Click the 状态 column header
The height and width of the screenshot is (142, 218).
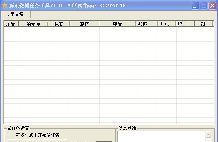click(59, 24)
